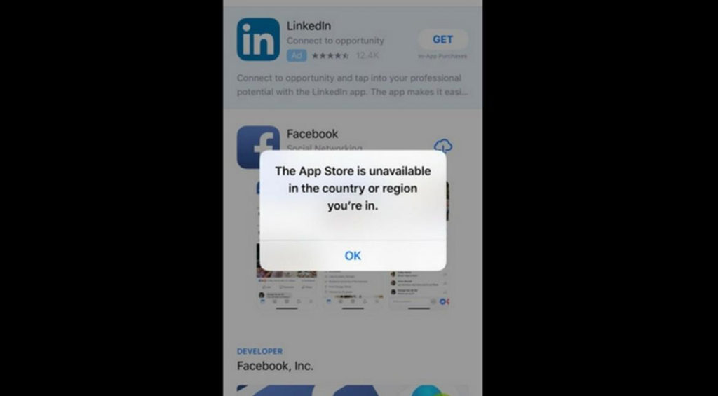Tap the cloud download icon for Facebook
The width and height of the screenshot is (718, 396).
[443, 145]
